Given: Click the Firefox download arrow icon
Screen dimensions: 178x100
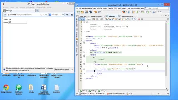Looking at the screenshot, I should coord(67,15).
